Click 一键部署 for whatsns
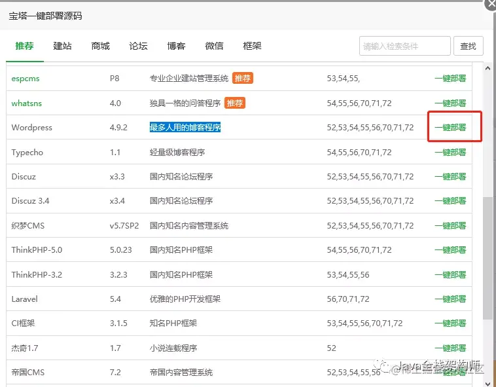This screenshot has height=387, width=496. point(450,103)
